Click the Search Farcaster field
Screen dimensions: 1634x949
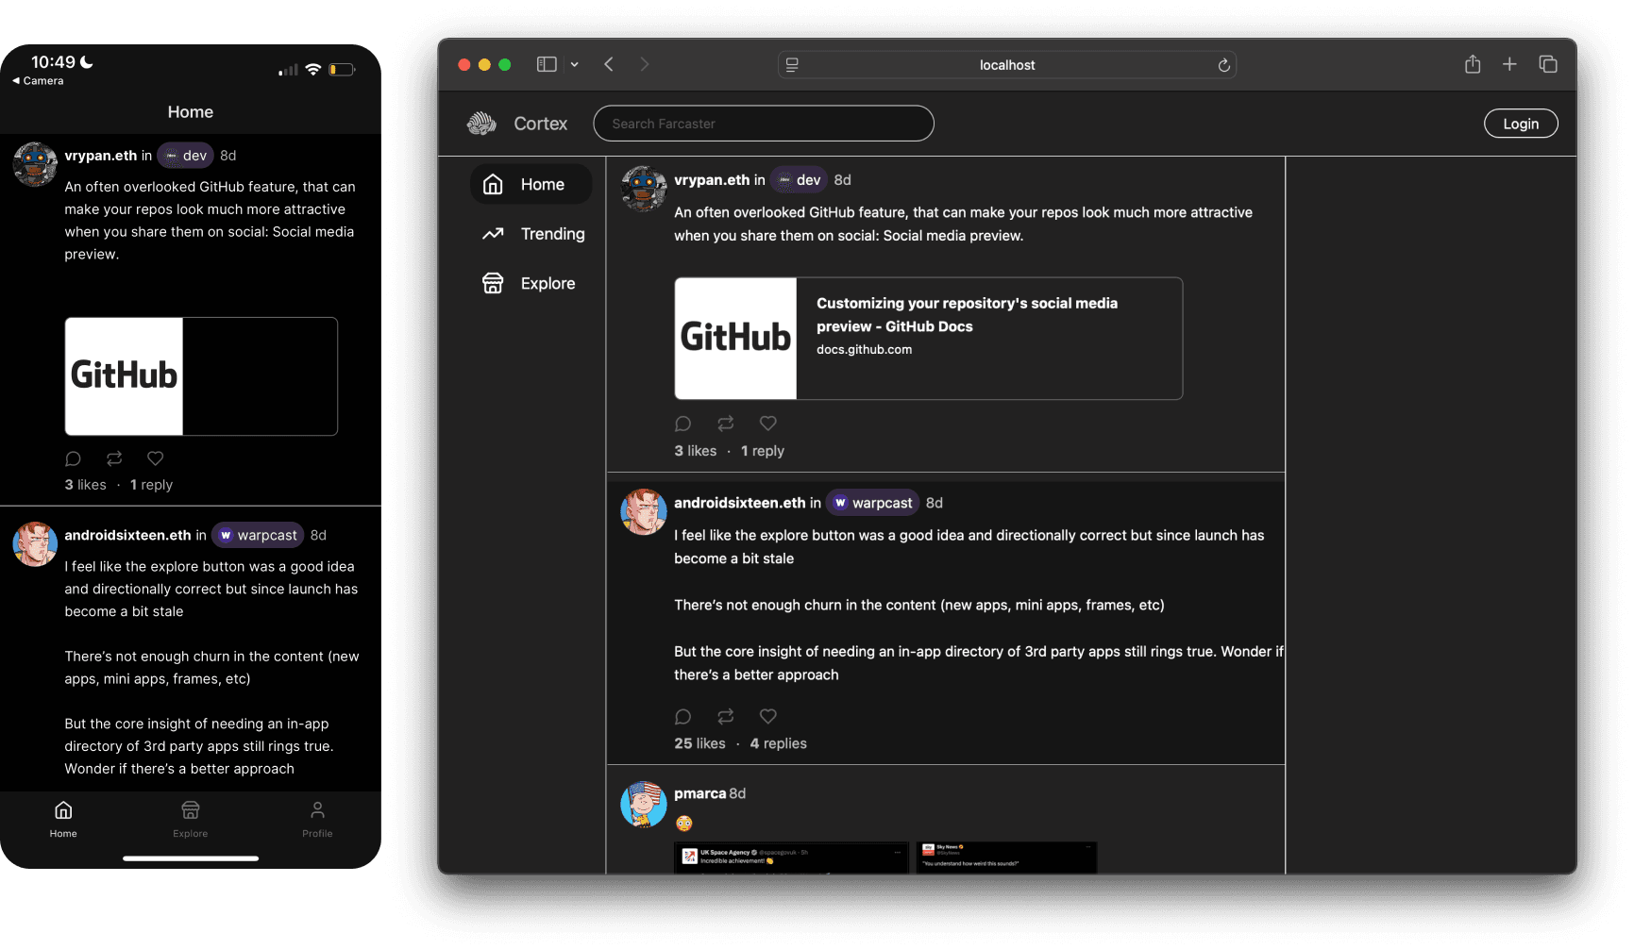click(764, 124)
